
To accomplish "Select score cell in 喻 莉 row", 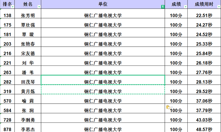I will pyautogui.click(x=176, y=99).
